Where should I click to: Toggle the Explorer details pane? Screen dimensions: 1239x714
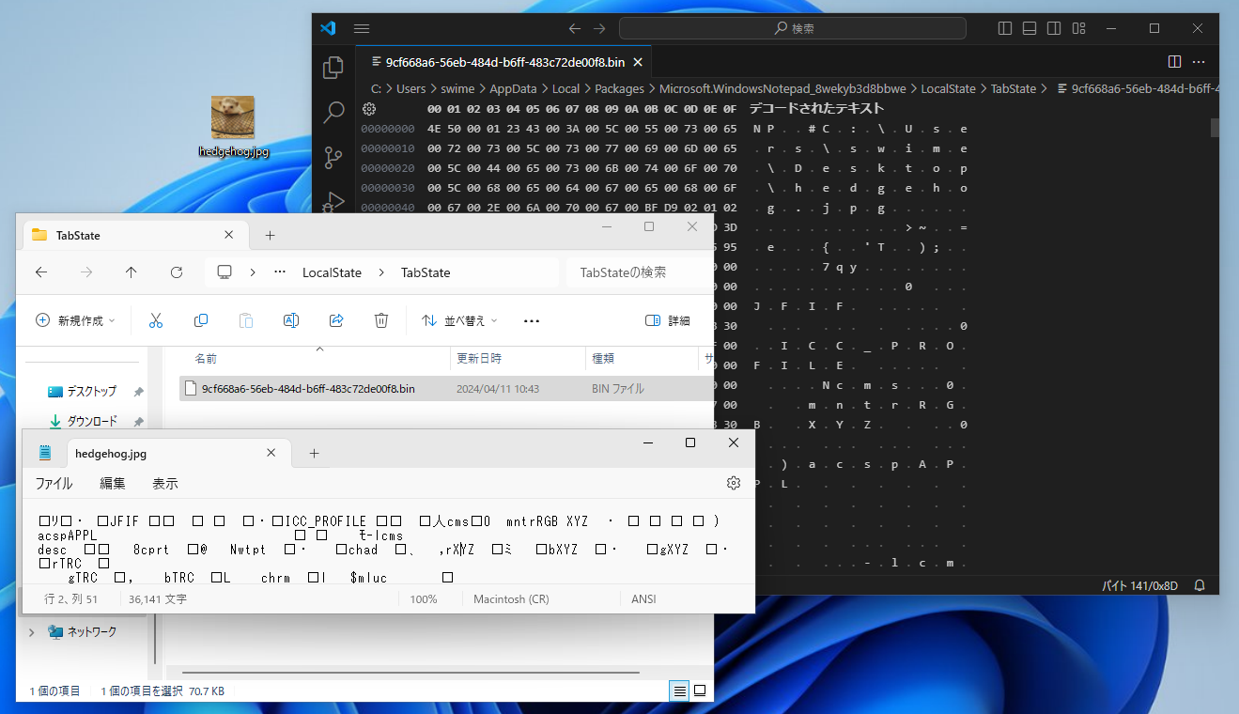(668, 320)
